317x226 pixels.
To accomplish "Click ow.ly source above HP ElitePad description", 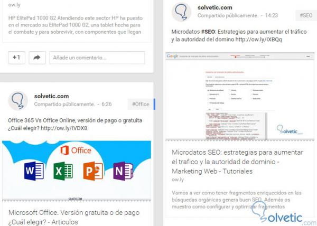I will click(14, 5).
